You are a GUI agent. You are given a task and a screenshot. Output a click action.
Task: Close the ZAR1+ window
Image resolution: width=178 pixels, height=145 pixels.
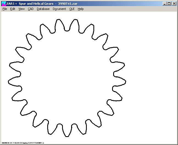[x=174, y=4]
